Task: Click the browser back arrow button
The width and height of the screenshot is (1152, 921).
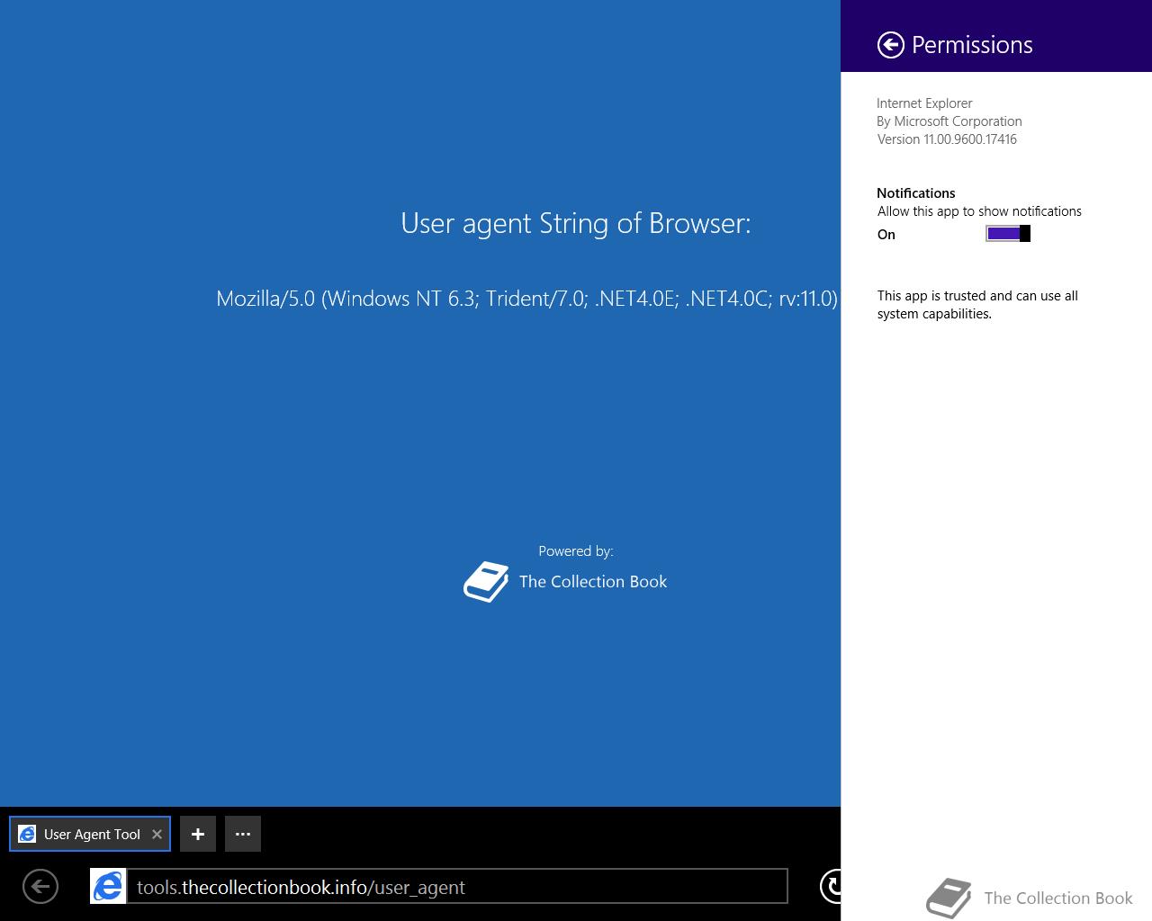Action: (40, 887)
